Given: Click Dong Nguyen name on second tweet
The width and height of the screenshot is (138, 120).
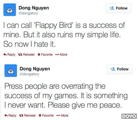Looking at the screenshot, I should (35, 69).
